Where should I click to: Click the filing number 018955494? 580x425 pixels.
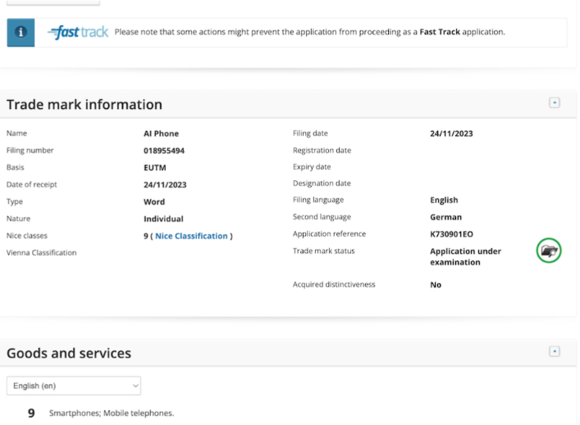[x=171, y=150]
